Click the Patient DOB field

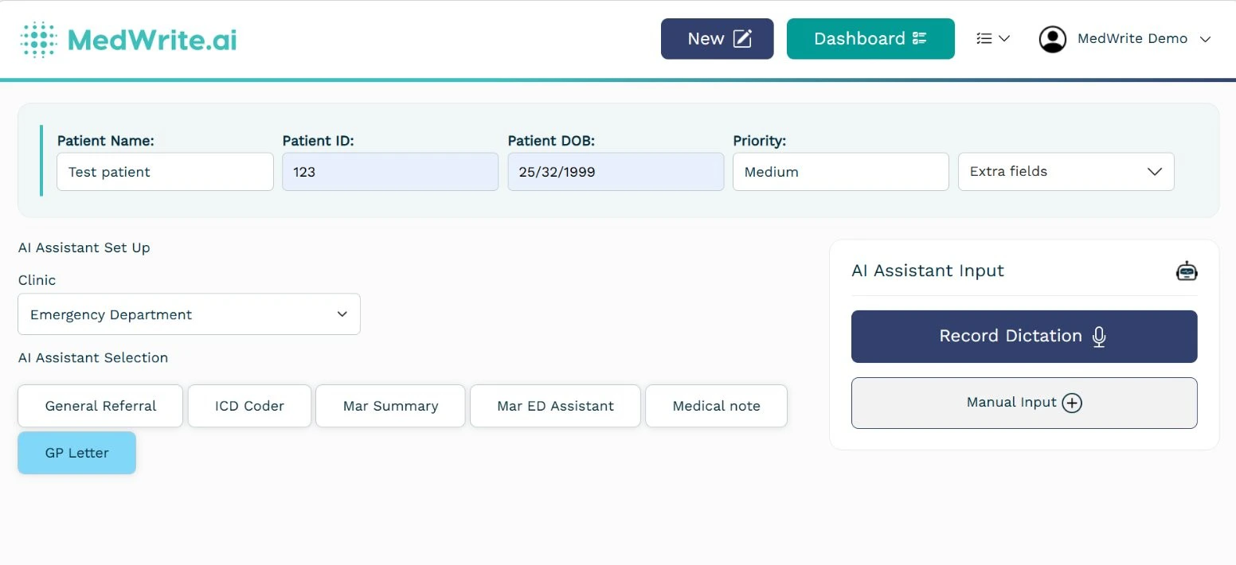[x=615, y=171]
